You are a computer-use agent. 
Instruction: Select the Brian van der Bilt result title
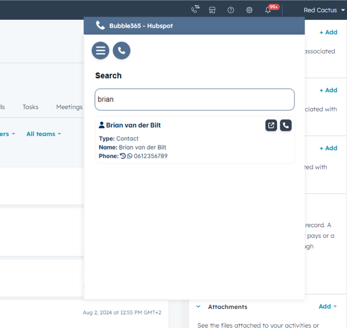pyautogui.click(x=133, y=125)
